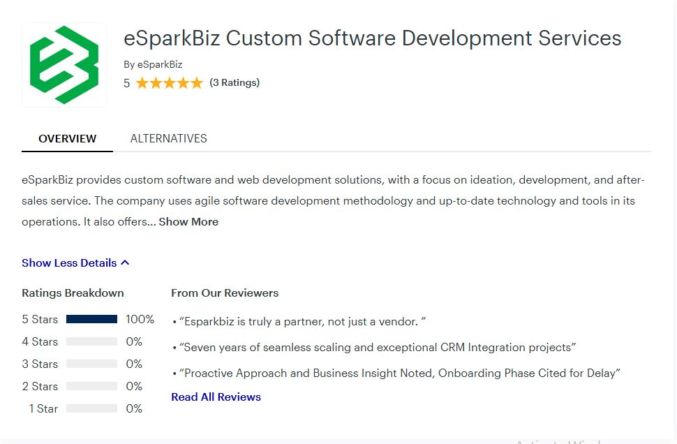The height and width of the screenshot is (444, 677).
Task: Click the 'Proactive Approach and Business Insight' review
Action: point(398,373)
